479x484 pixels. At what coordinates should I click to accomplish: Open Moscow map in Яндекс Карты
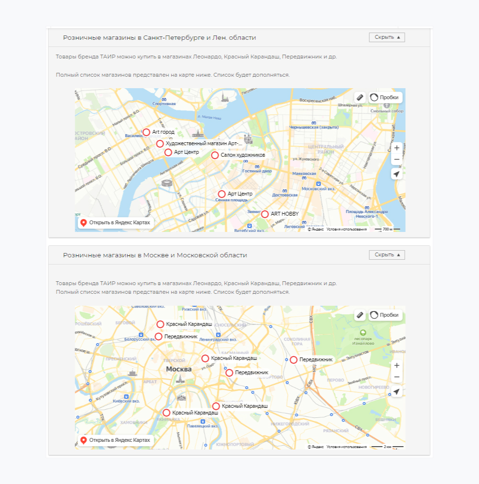[x=115, y=440]
